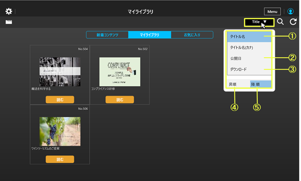The image size is (301, 181).
Task: Sort by 公開日
Action: [x=249, y=58]
